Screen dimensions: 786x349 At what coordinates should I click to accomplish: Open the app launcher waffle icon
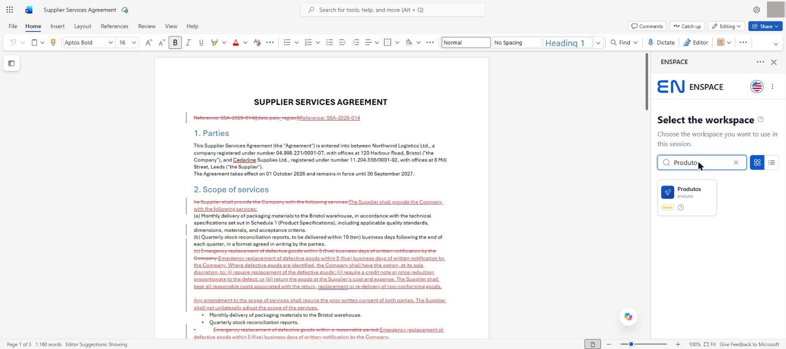point(10,9)
